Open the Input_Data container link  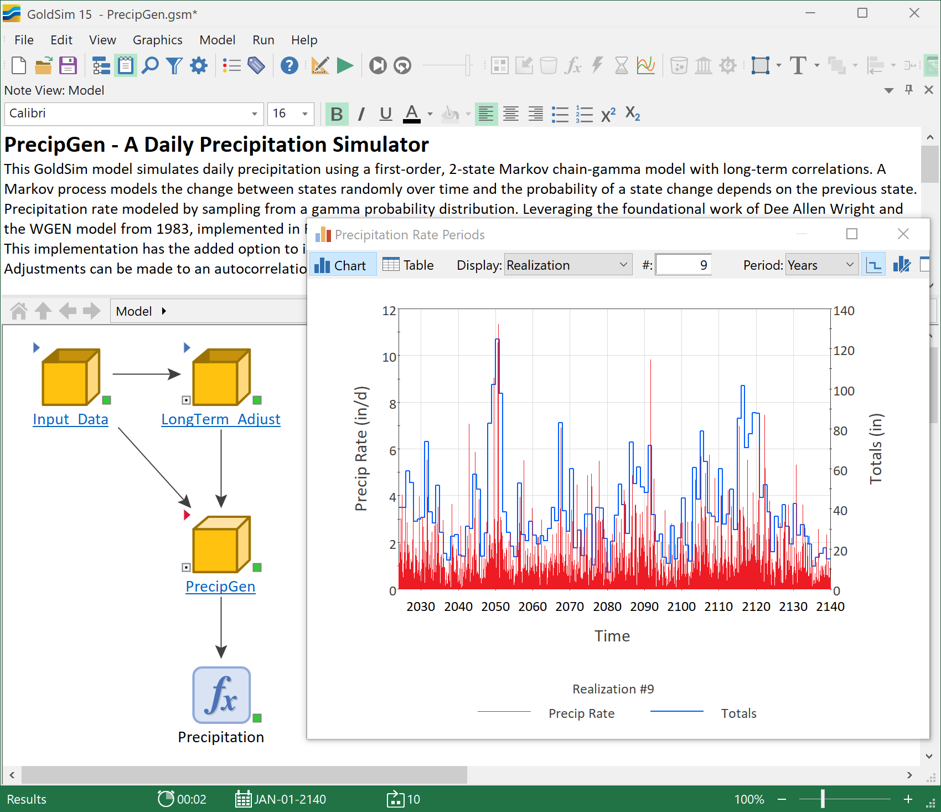pyautogui.click(x=70, y=419)
